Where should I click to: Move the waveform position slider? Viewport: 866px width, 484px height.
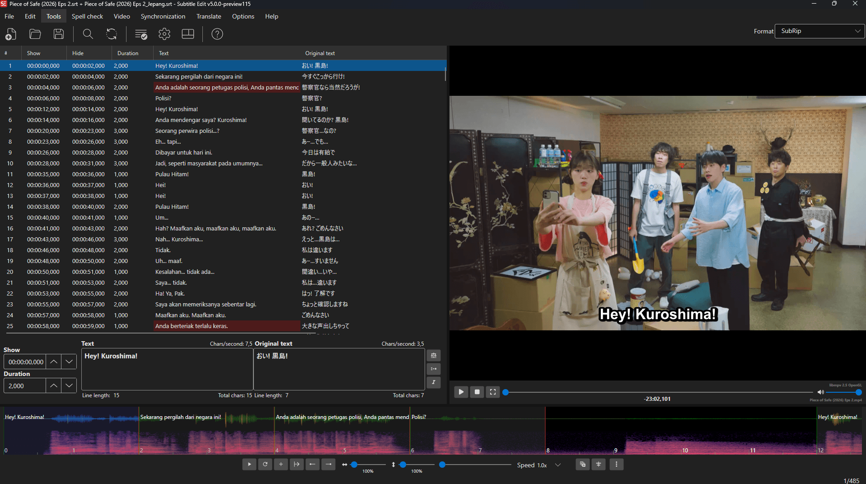tap(475, 465)
